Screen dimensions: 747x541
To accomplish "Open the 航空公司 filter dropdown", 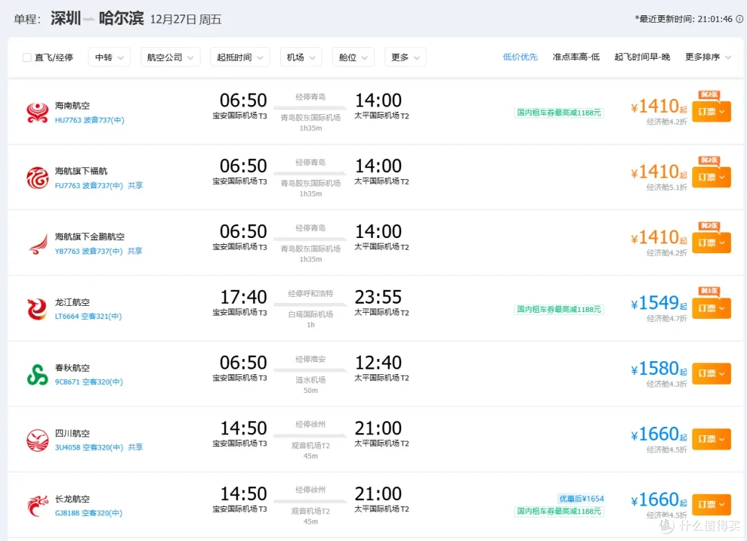I will [x=170, y=57].
